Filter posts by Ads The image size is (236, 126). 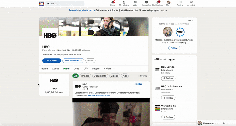[125, 76]
